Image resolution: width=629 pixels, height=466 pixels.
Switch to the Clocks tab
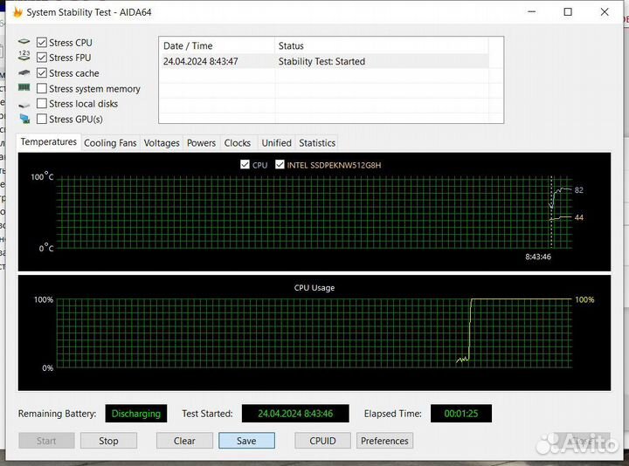pyautogui.click(x=238, y=143)
